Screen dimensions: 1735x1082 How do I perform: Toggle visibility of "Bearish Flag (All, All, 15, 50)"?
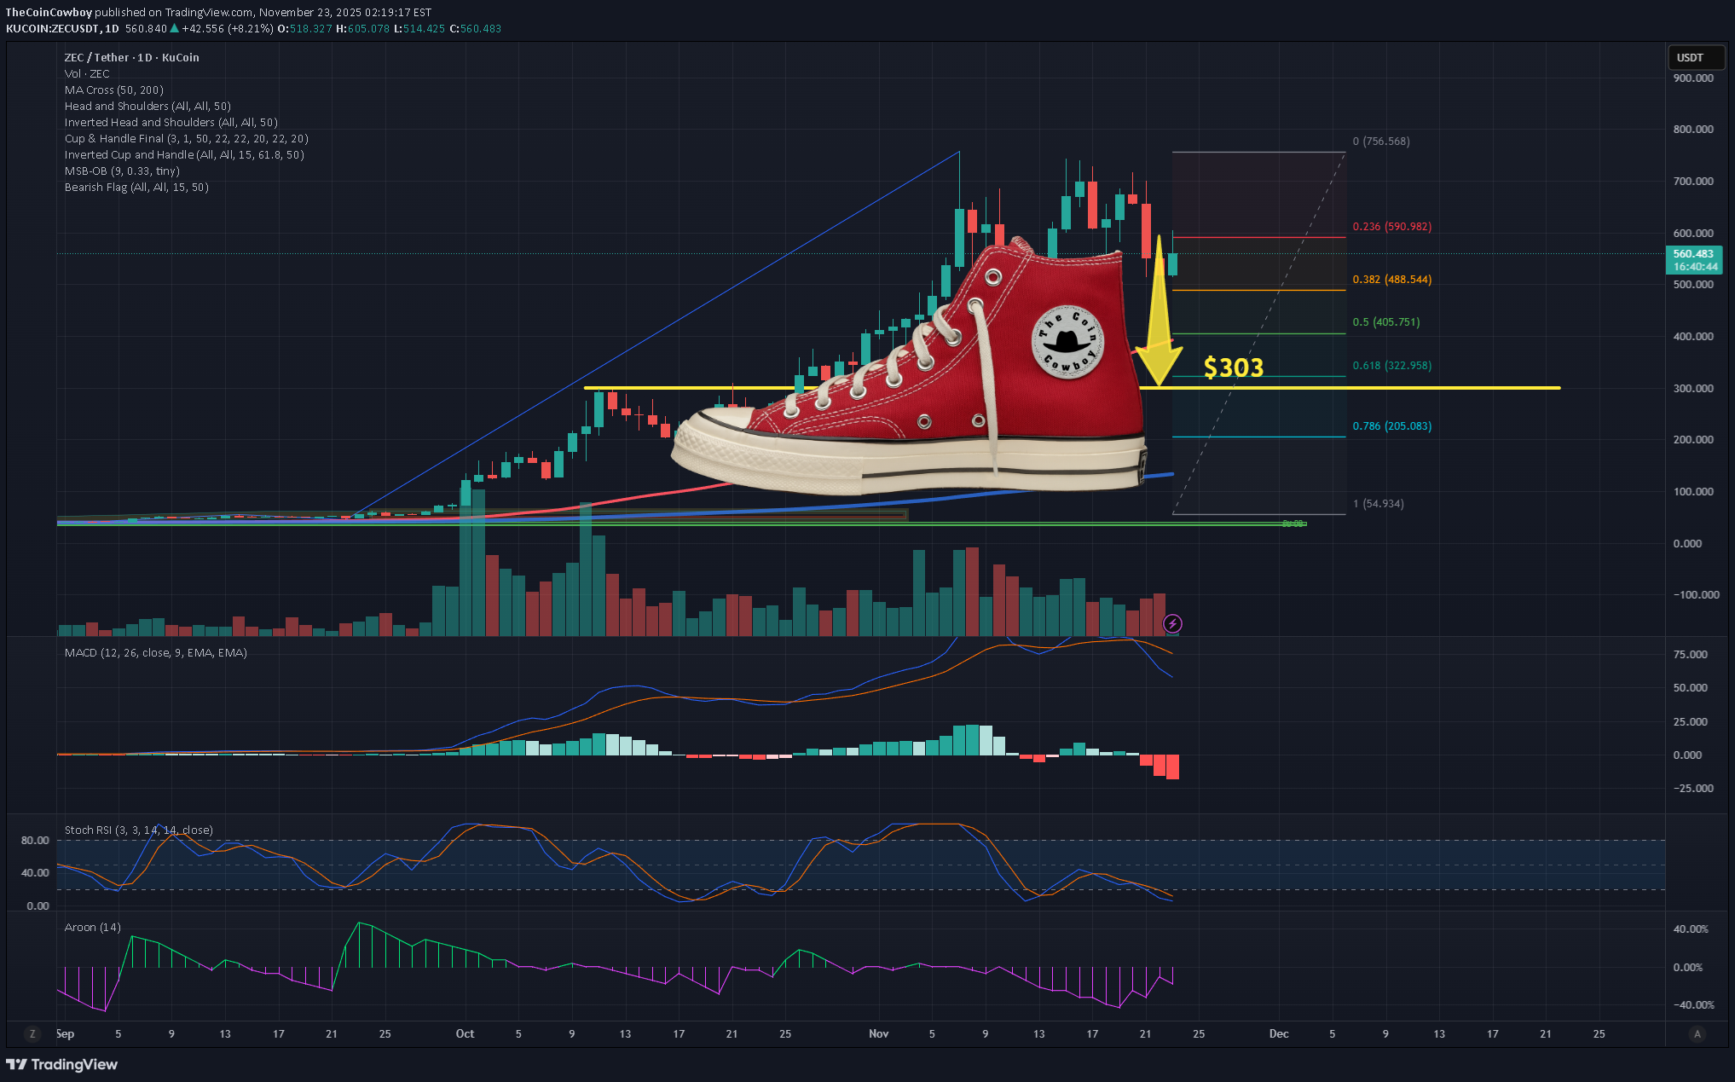tap(136, 187)
